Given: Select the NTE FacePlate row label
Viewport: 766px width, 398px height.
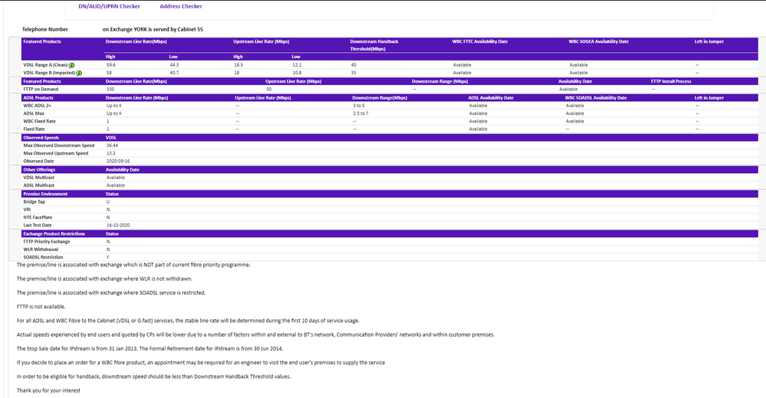Looking at the screenshot, I should tap(38, 217).
